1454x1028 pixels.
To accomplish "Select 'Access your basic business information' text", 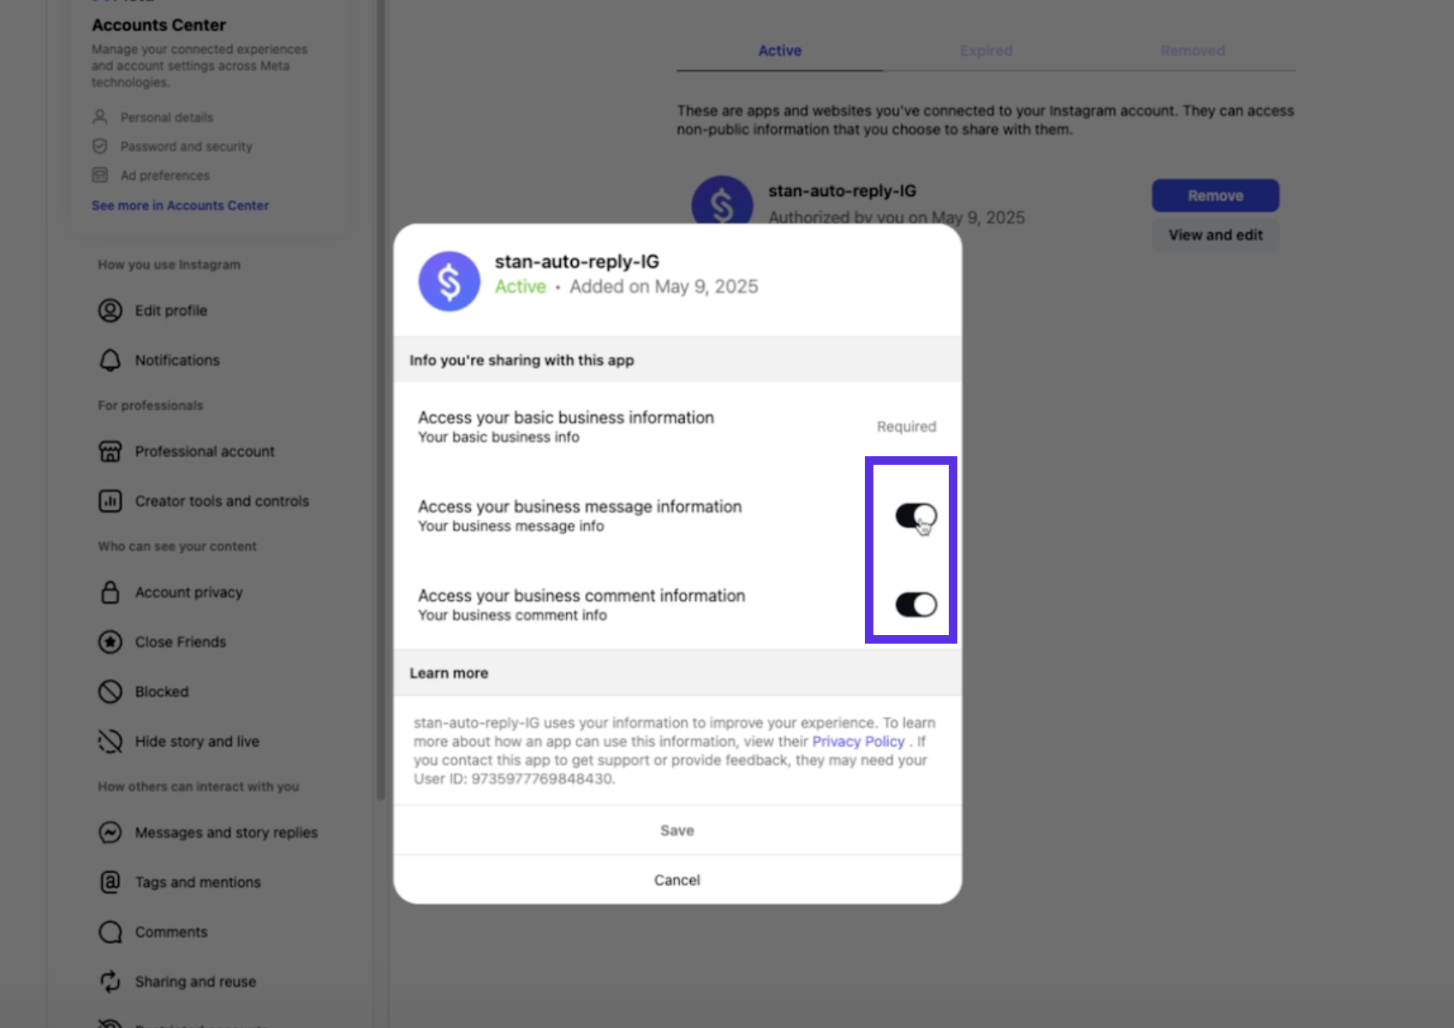I will 566,418.
